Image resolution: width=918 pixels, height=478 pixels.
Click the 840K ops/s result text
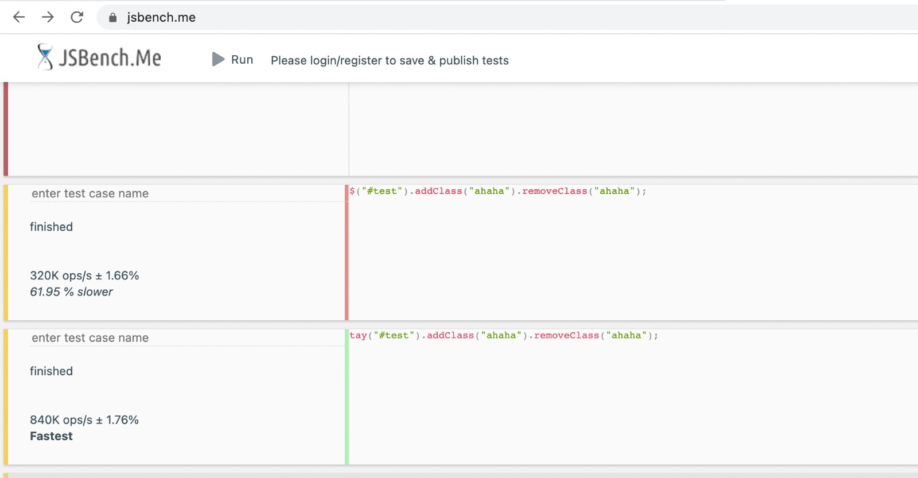84,420
